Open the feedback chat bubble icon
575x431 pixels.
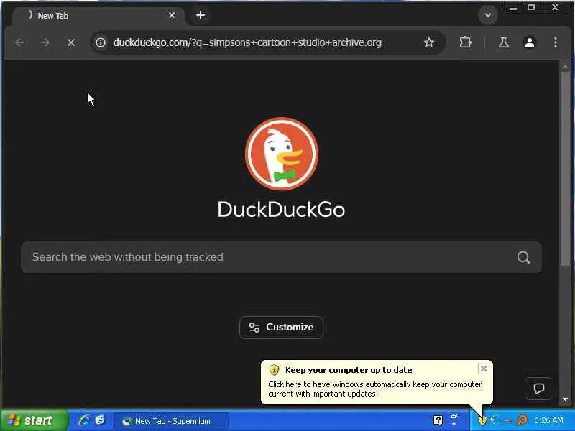(538, 388)
